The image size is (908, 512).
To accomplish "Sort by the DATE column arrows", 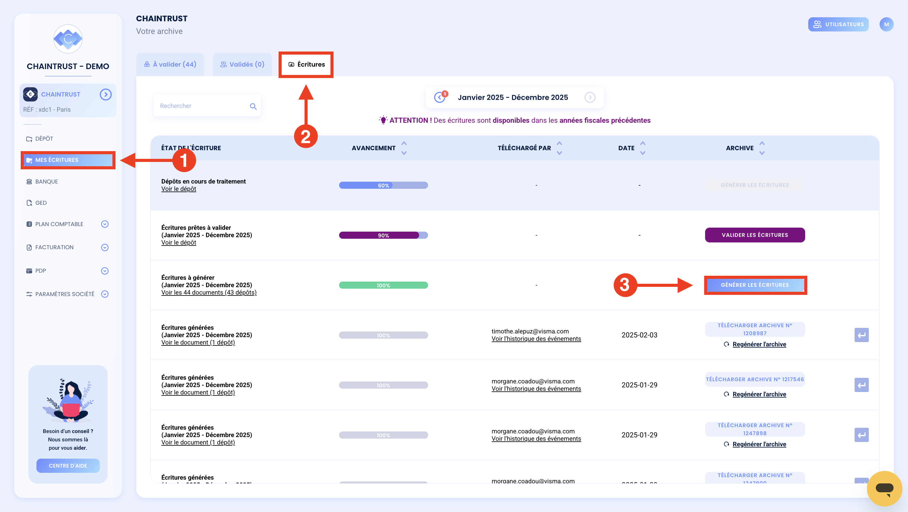I will [x=643, y=148].
